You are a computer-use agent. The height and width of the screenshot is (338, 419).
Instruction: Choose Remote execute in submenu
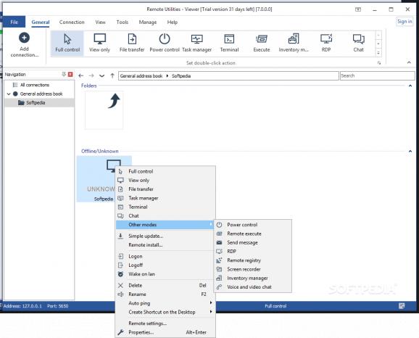click(253, 234)
